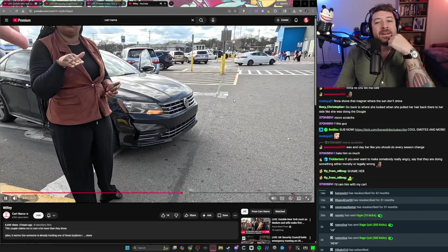Open more actions three-dot menu under video
This screenshot has width=448, height=252.
235,215
